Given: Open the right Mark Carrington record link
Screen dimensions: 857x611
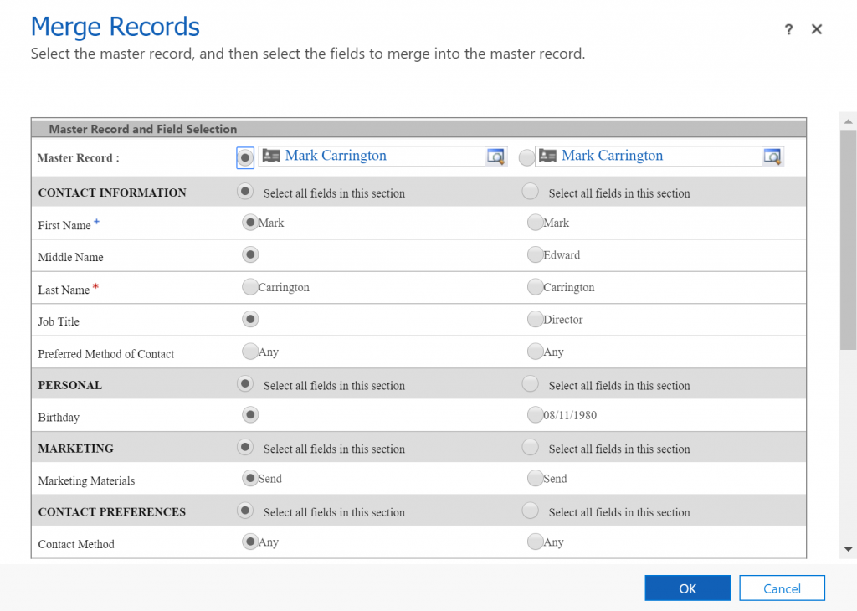Looking at the screenshot, I should click(x=612, y=156).
